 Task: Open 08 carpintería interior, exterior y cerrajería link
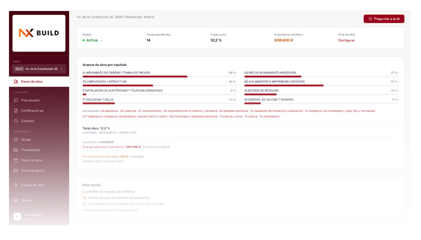tap(190, 111)
